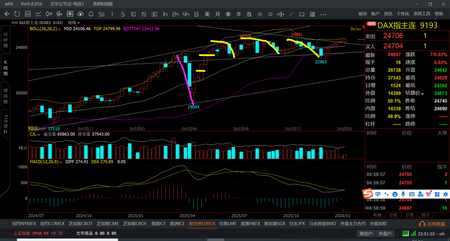This screenshot has width=450, height=241.
Task: Select the 纽约NYMEX exchange tab
Action: (24, 224)
